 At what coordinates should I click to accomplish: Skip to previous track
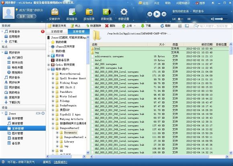pyautogui.click(x=150, y=14)
